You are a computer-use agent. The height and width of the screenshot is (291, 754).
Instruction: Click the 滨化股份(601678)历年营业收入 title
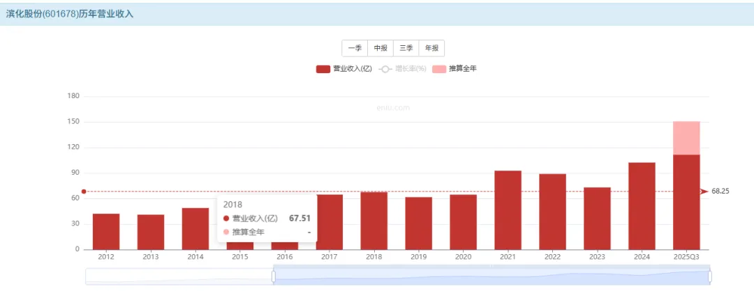[x=70, y=15]
